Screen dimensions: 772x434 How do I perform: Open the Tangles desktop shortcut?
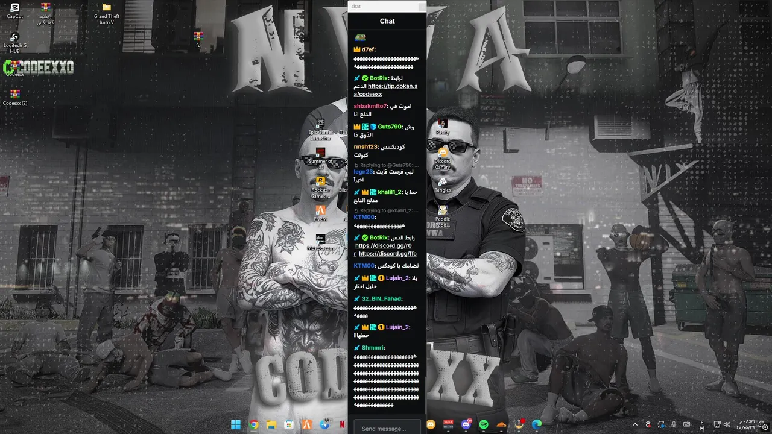(443, 185)
